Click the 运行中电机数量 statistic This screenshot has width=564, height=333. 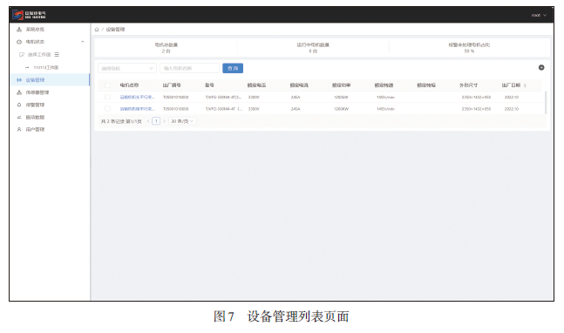coord(313,48)
